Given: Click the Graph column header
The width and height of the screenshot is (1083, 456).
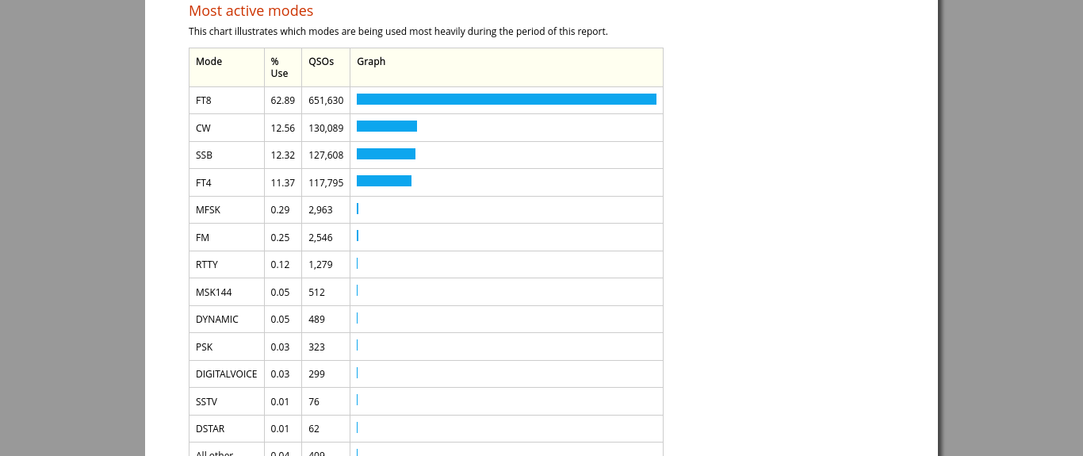Looking at the screenshot, I should [371, 62].
